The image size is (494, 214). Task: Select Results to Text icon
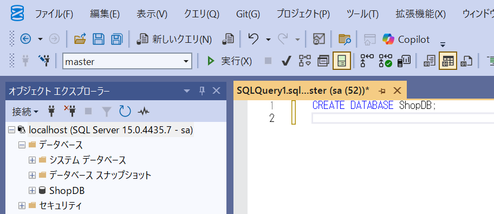430,61
